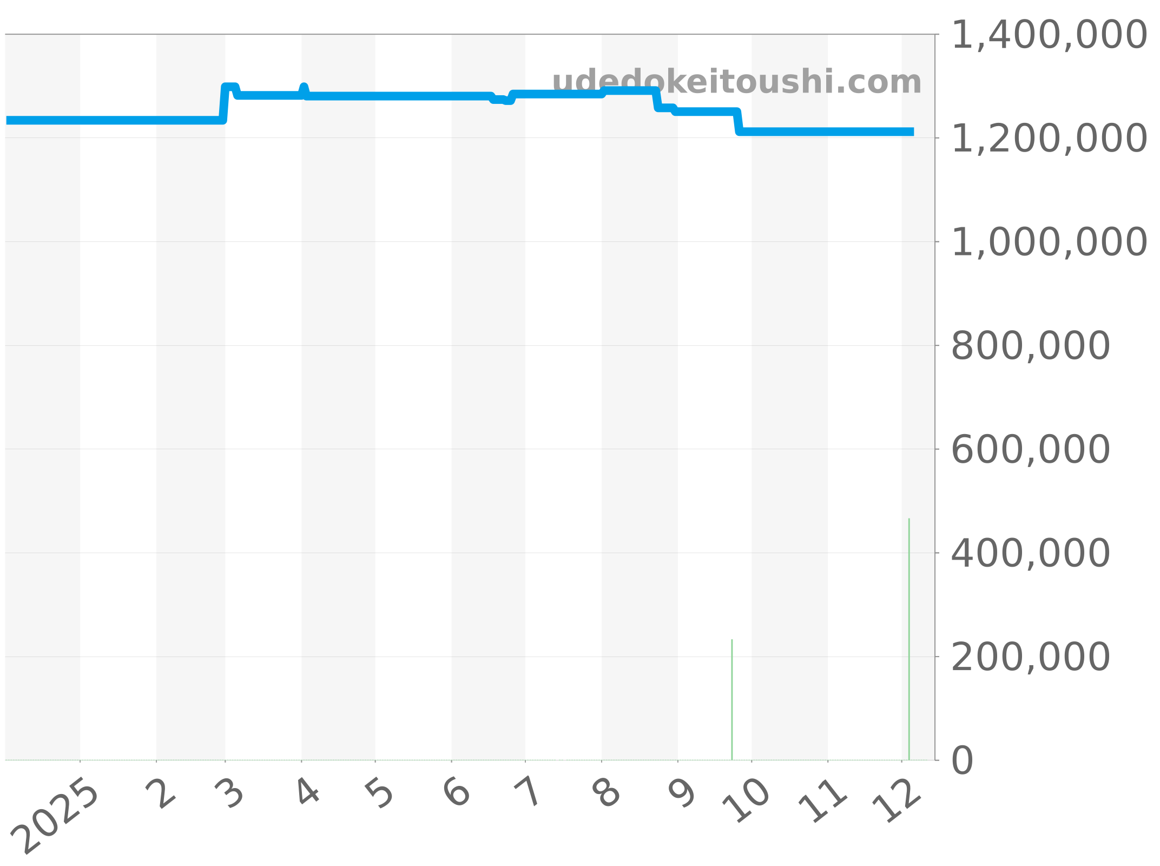This screenshot has width=1160, height=866.
Task: Select the 400,000 y-axis label
Action: click(1030, 554)
